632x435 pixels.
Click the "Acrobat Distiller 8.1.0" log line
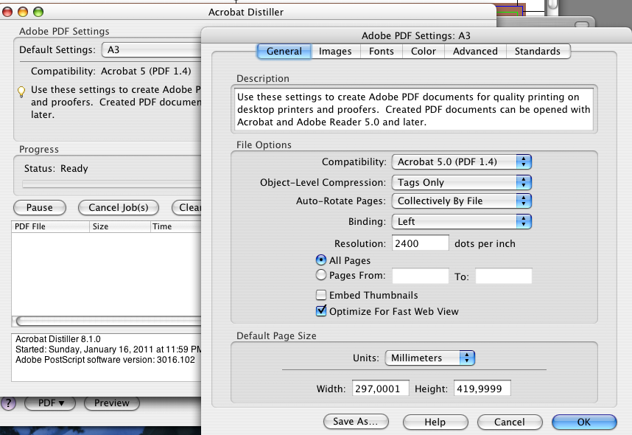click(x=58, y=339)
